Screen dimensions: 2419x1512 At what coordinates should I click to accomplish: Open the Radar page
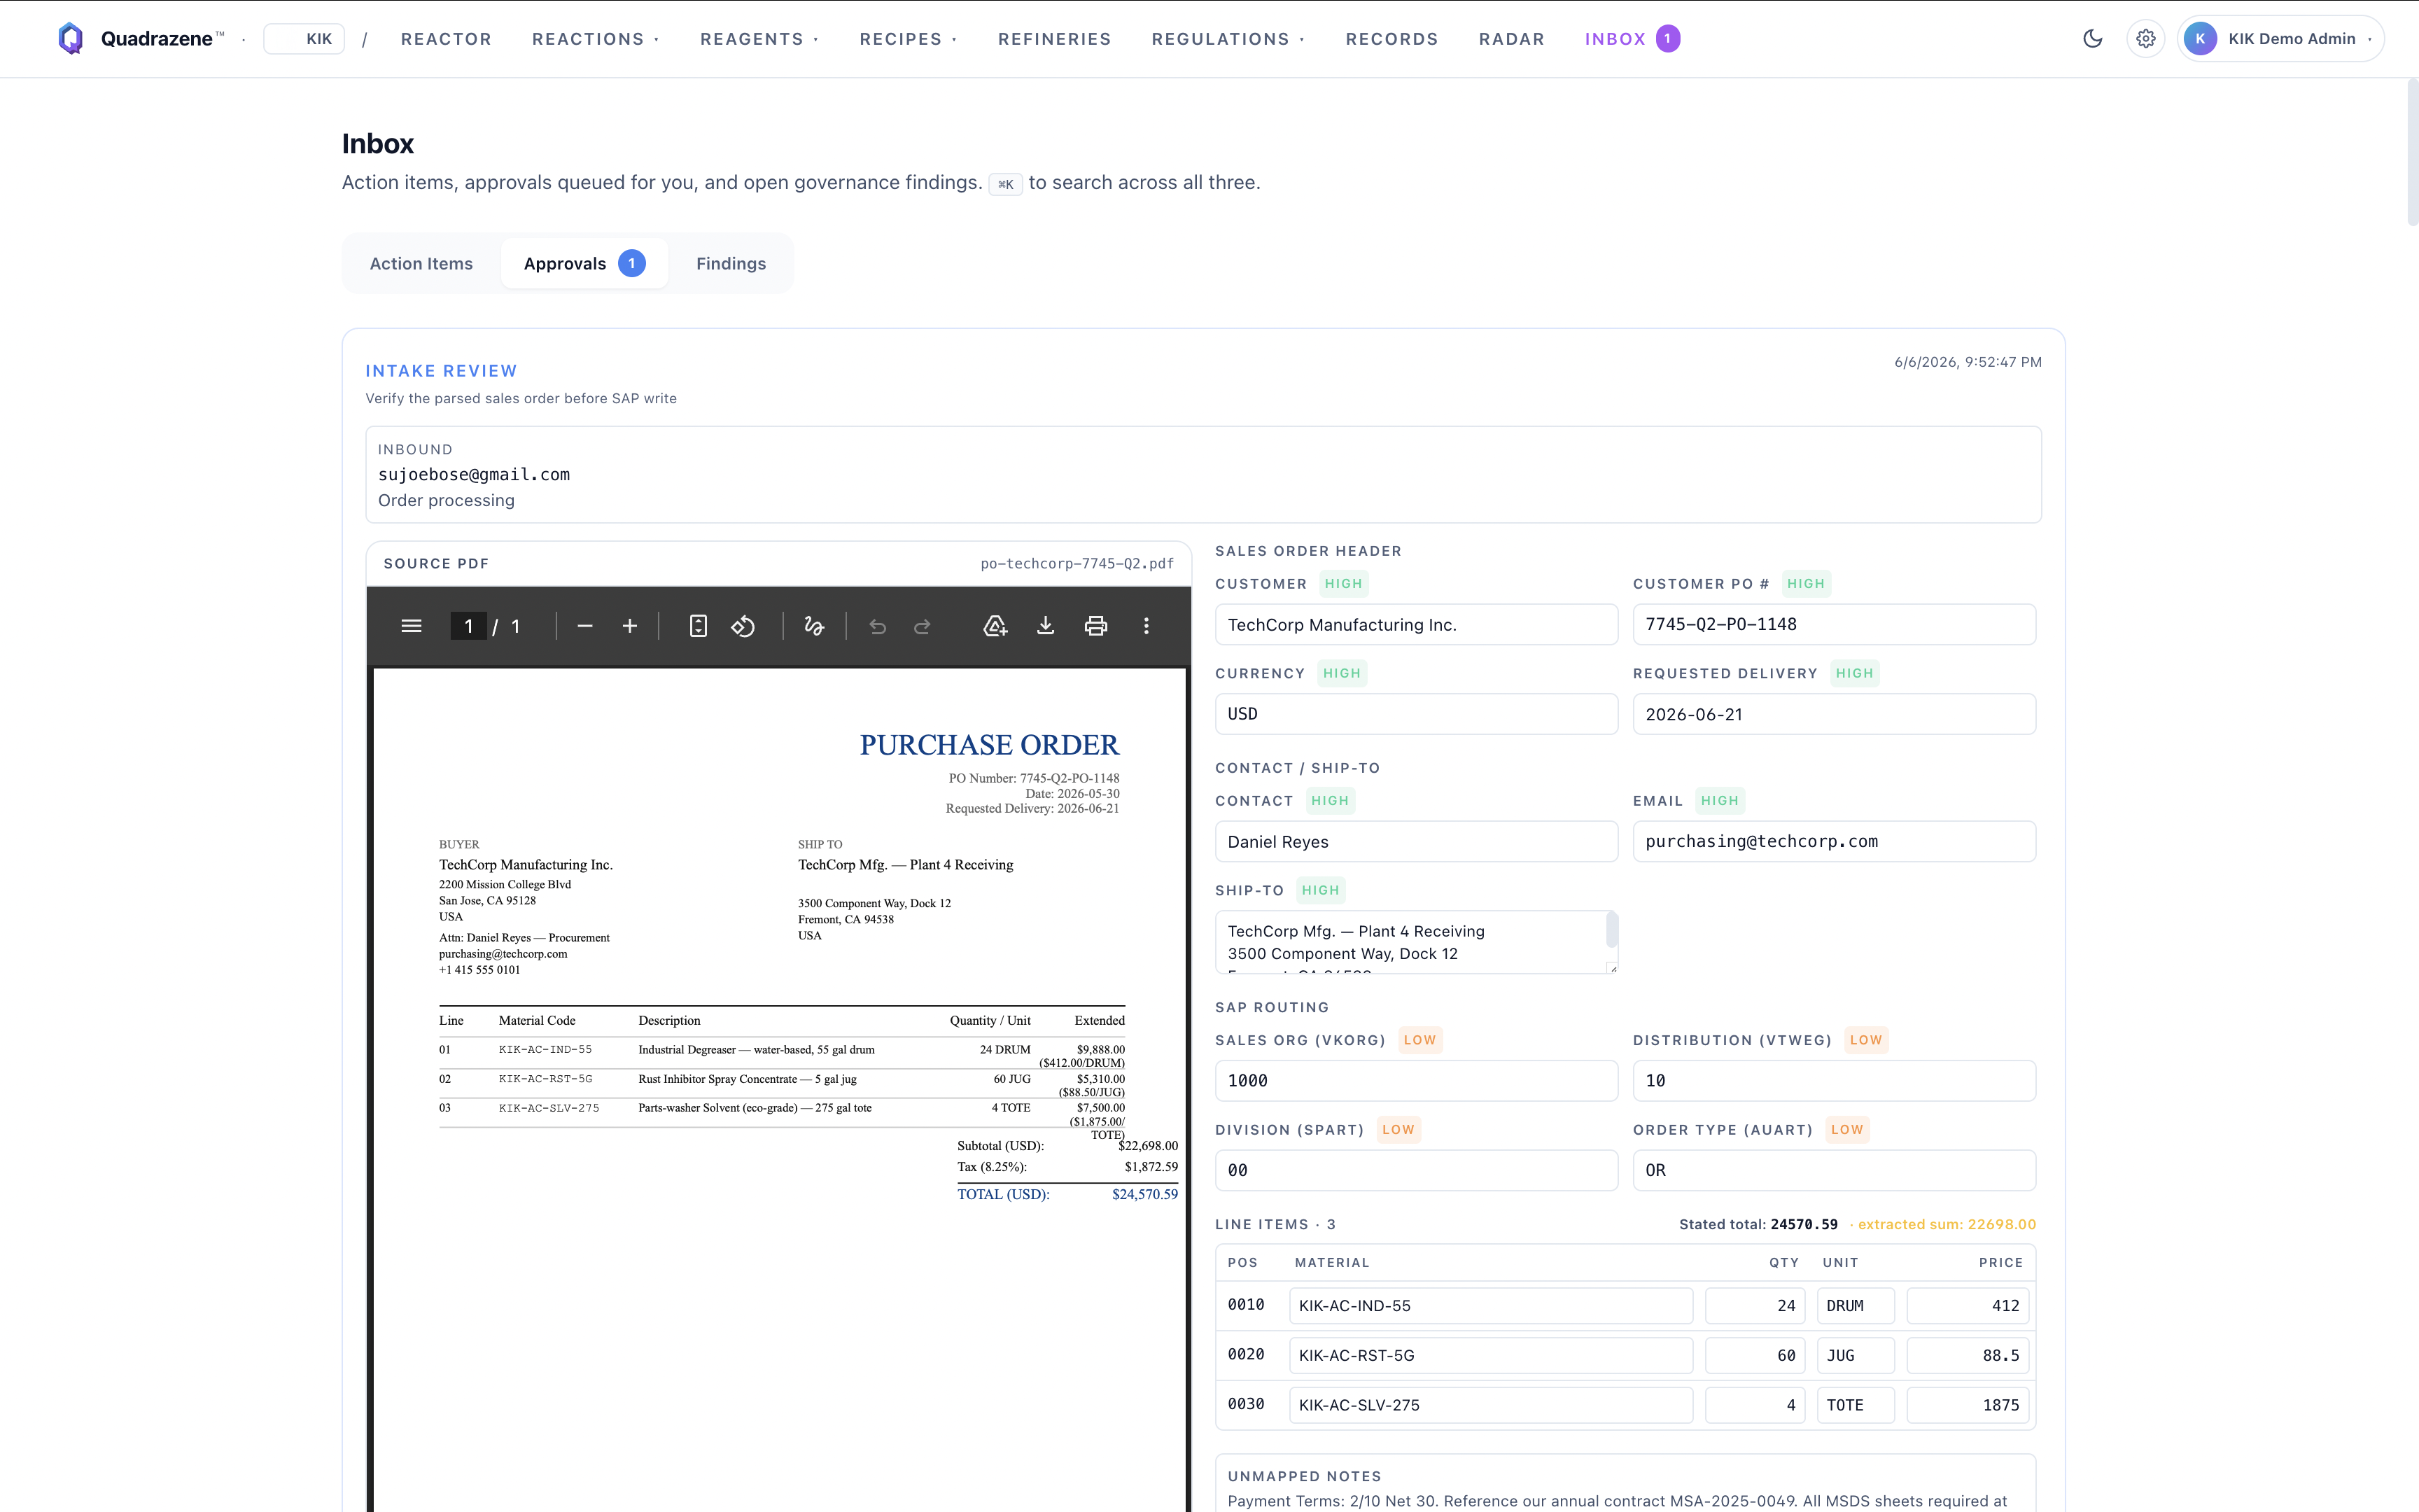1511,39
